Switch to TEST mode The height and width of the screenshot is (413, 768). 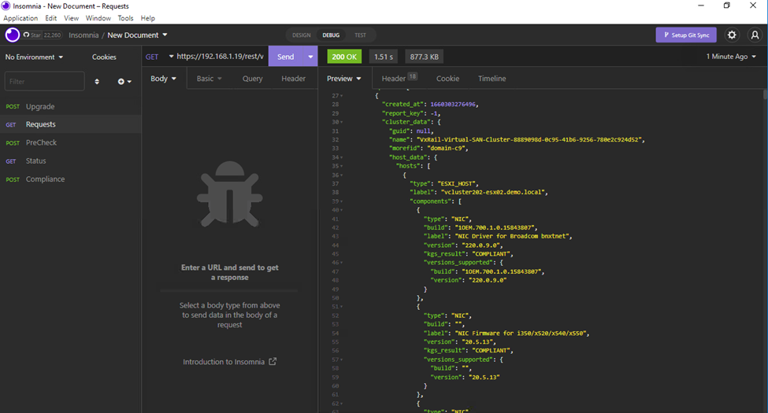point(360,35)
